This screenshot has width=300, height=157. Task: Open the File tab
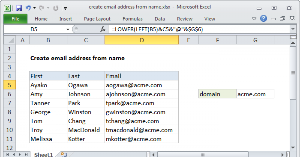coord(15,19)
